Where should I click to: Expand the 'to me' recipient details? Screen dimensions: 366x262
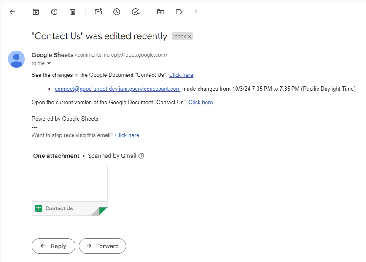pyautogui.click(x=49, y=63)
